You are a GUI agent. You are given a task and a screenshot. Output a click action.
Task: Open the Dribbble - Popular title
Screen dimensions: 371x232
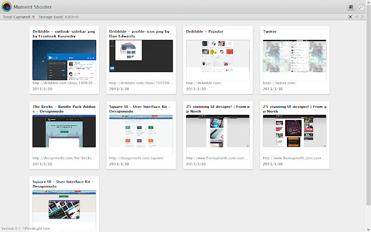click(205, 31)
